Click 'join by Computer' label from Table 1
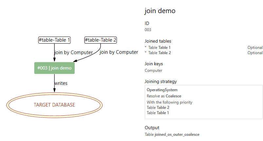Screen dimensions: 263x141 (73, 52)
